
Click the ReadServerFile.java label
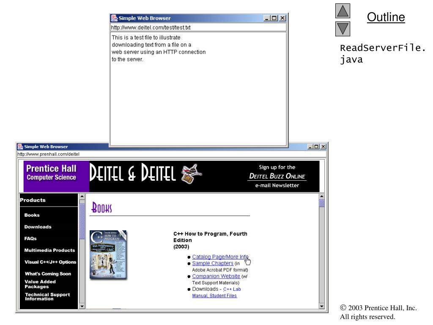point(382,54)
